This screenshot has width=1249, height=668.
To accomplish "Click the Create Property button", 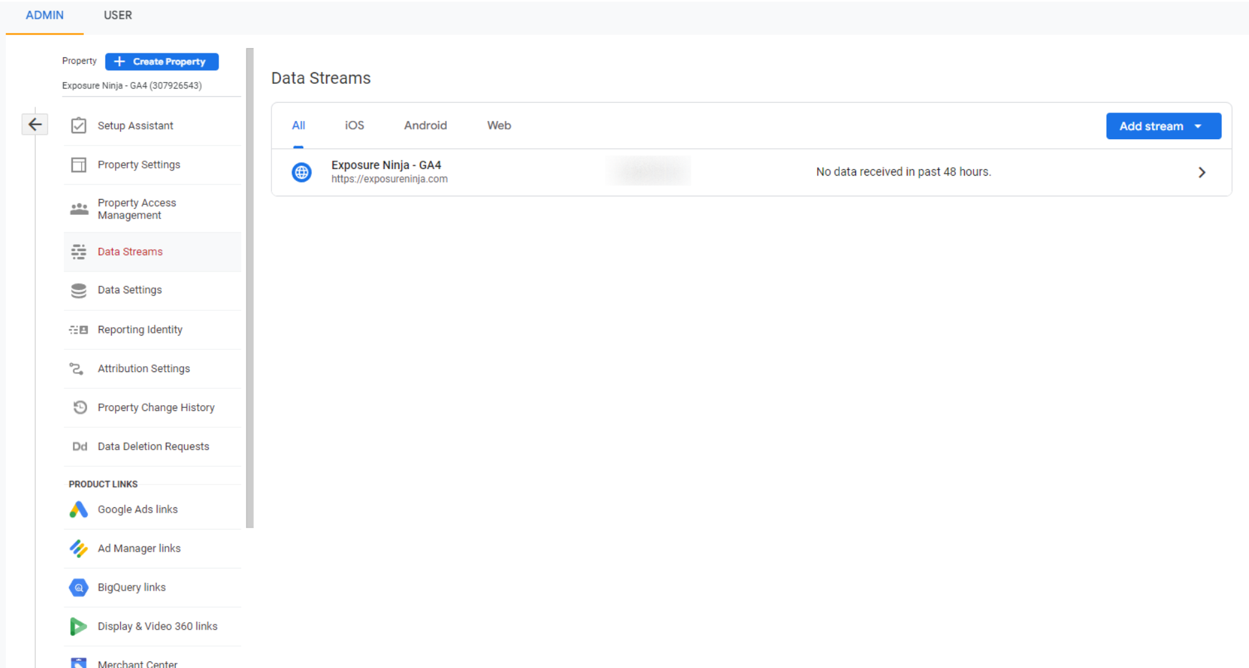I will coord(162,61).
